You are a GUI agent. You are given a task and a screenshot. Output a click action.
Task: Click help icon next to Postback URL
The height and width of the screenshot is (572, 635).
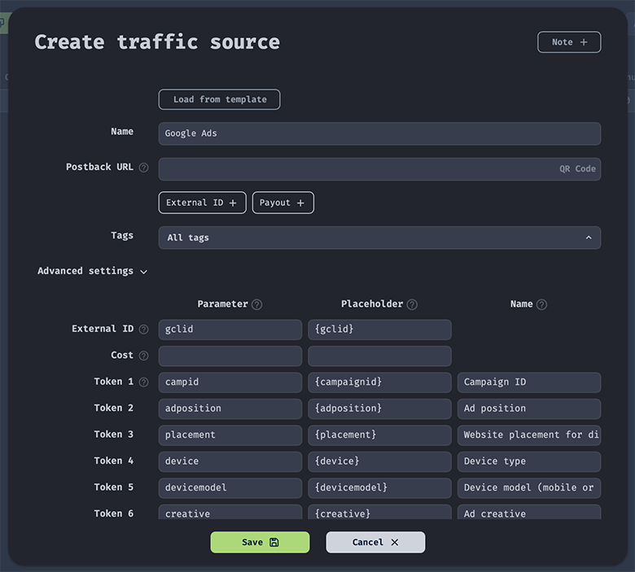[144, 168]
